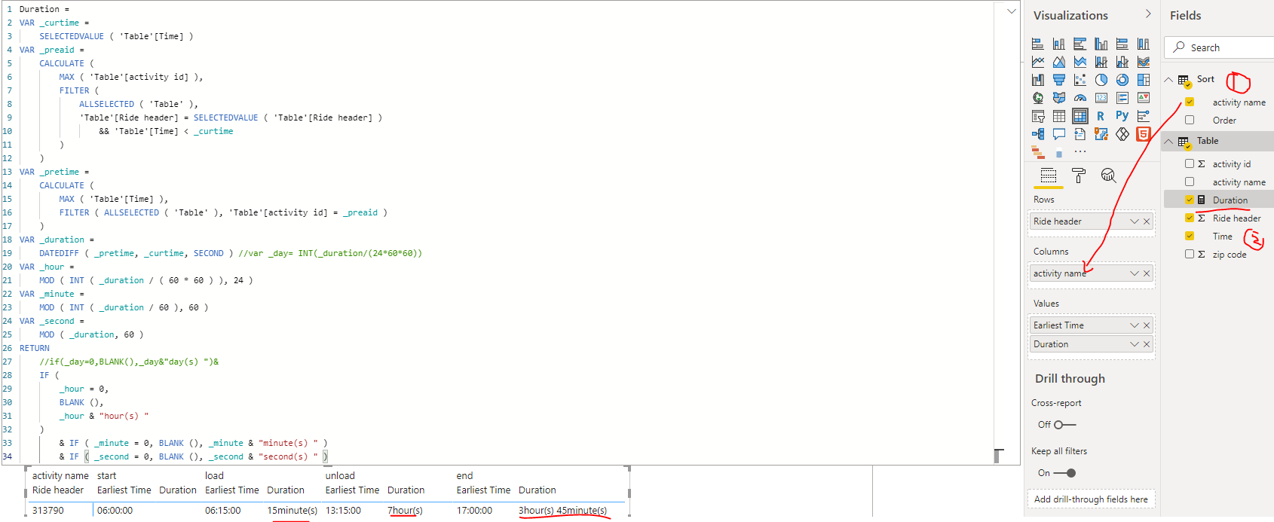1274x522 pixels.
Task: Select the area chart visual
Action: point(1059,62)
